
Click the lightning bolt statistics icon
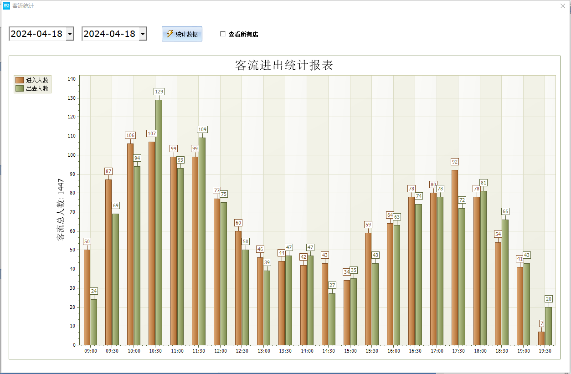click(170, 34)
